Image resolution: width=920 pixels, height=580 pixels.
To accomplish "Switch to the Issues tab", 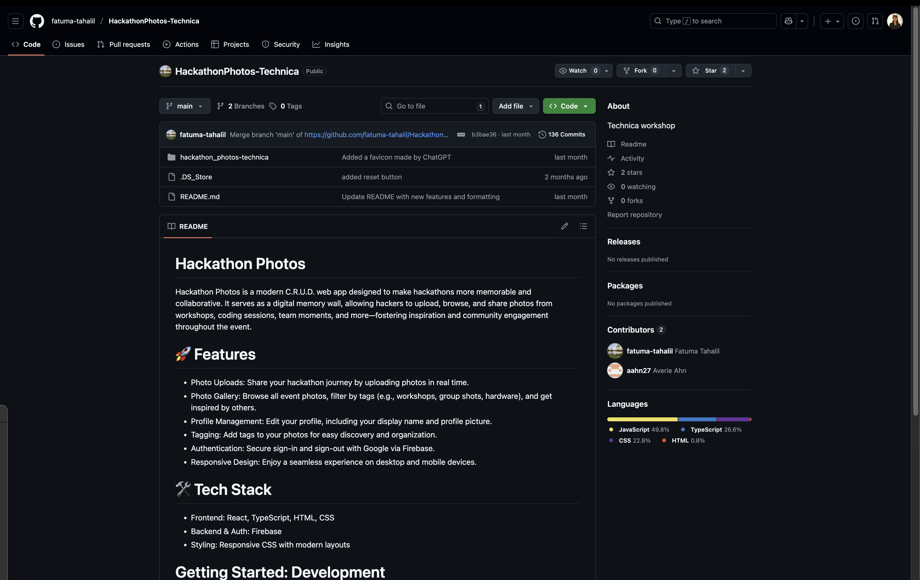I will pyautogui.click(x=68, y=44).
